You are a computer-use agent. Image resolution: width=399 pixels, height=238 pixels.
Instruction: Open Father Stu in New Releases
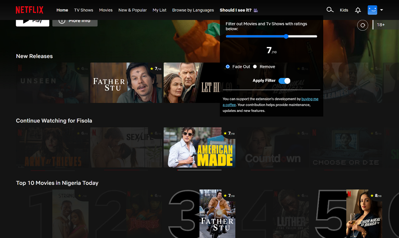[x=126, y=83]
